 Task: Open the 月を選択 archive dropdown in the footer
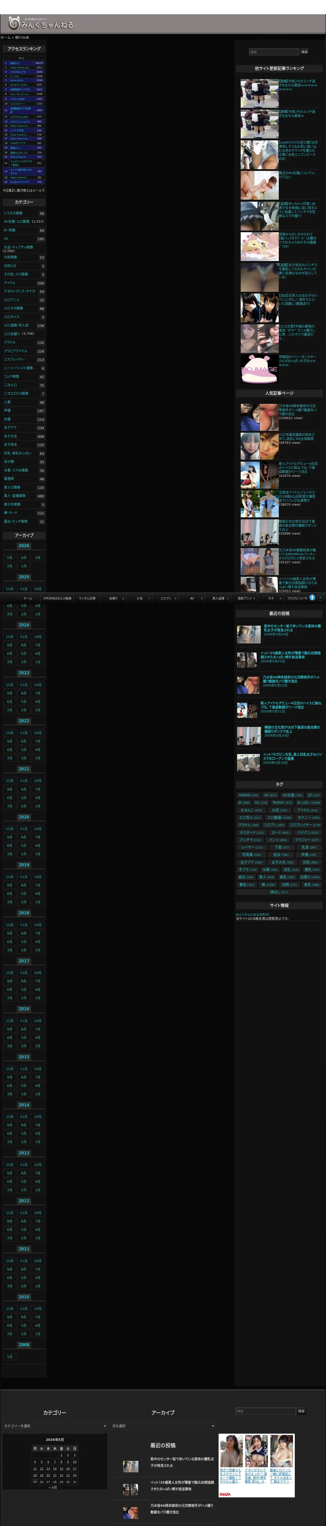[163, 1426]
